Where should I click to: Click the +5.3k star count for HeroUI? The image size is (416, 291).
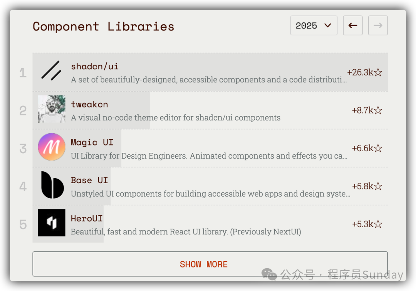[367, 224]
